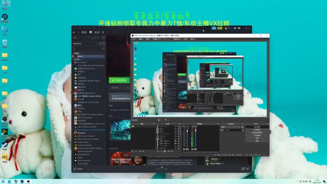This screenshot has width=327, height=184.
Task: Click OBS mixer horizontal scrollbar
Action: pos(200,152)
